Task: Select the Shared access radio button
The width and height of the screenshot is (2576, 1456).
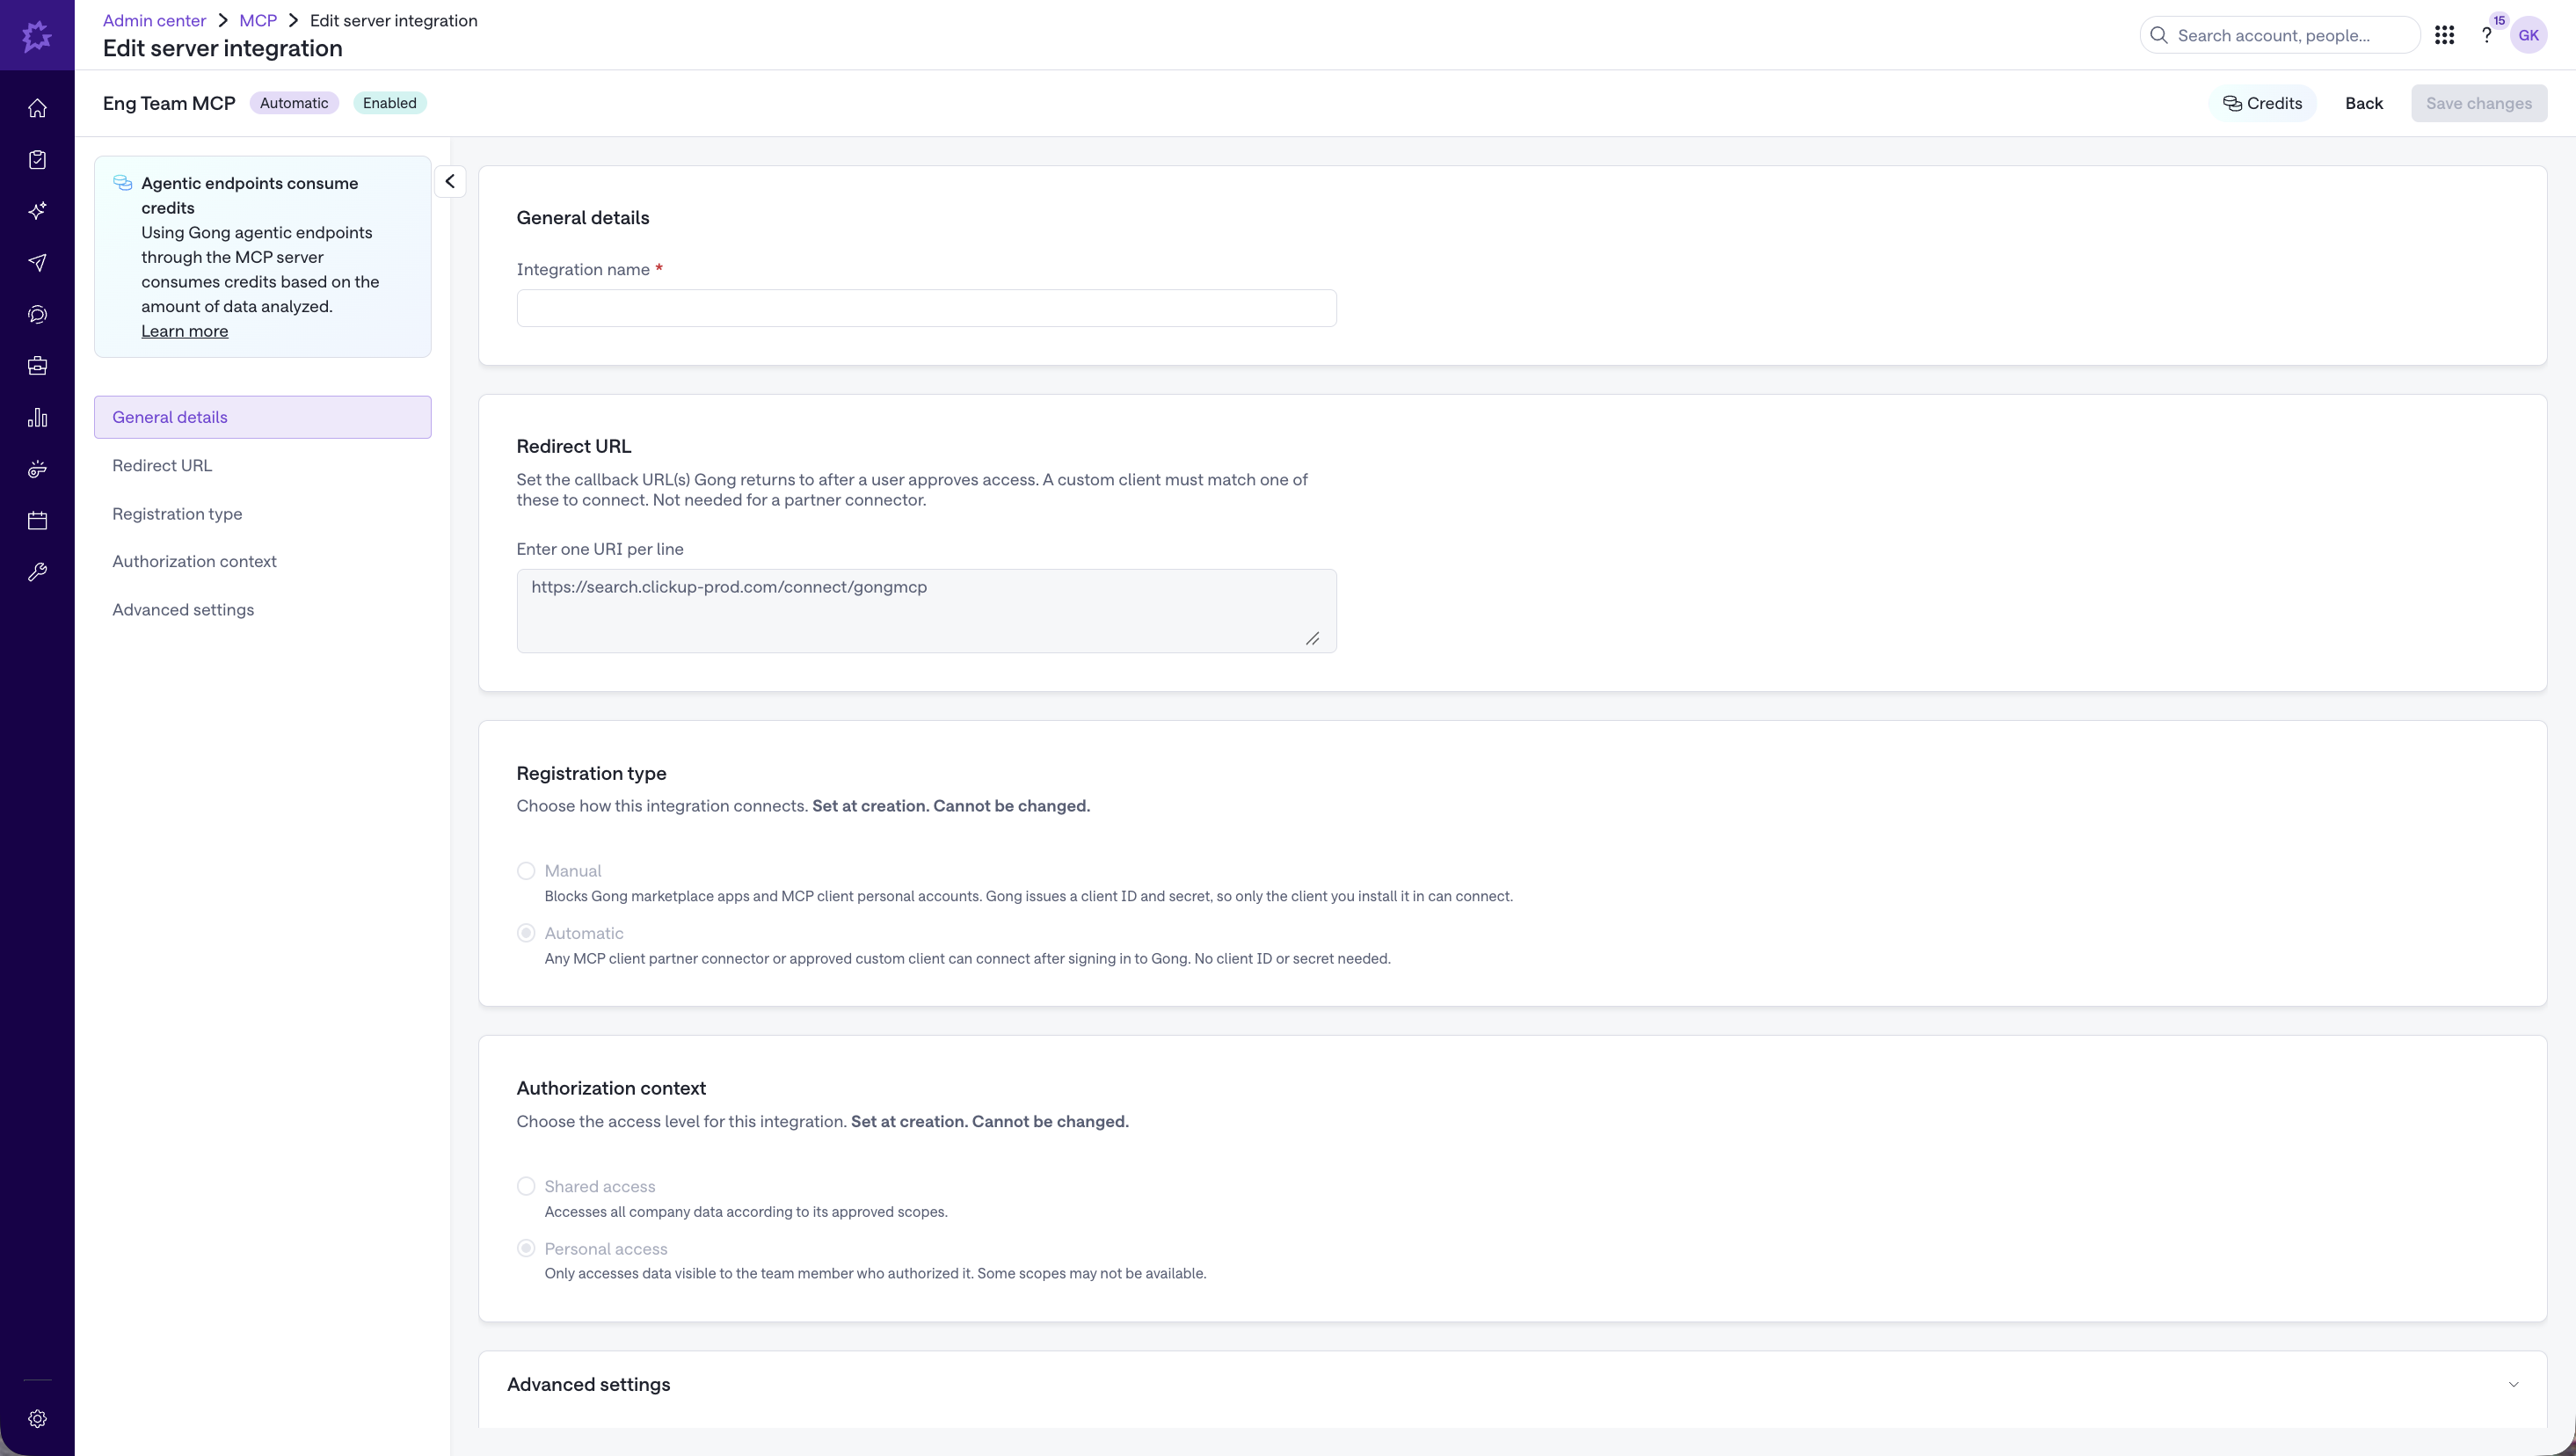Action: 526,1186
